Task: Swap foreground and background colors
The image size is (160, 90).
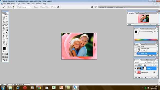Action: pos(7,47)
